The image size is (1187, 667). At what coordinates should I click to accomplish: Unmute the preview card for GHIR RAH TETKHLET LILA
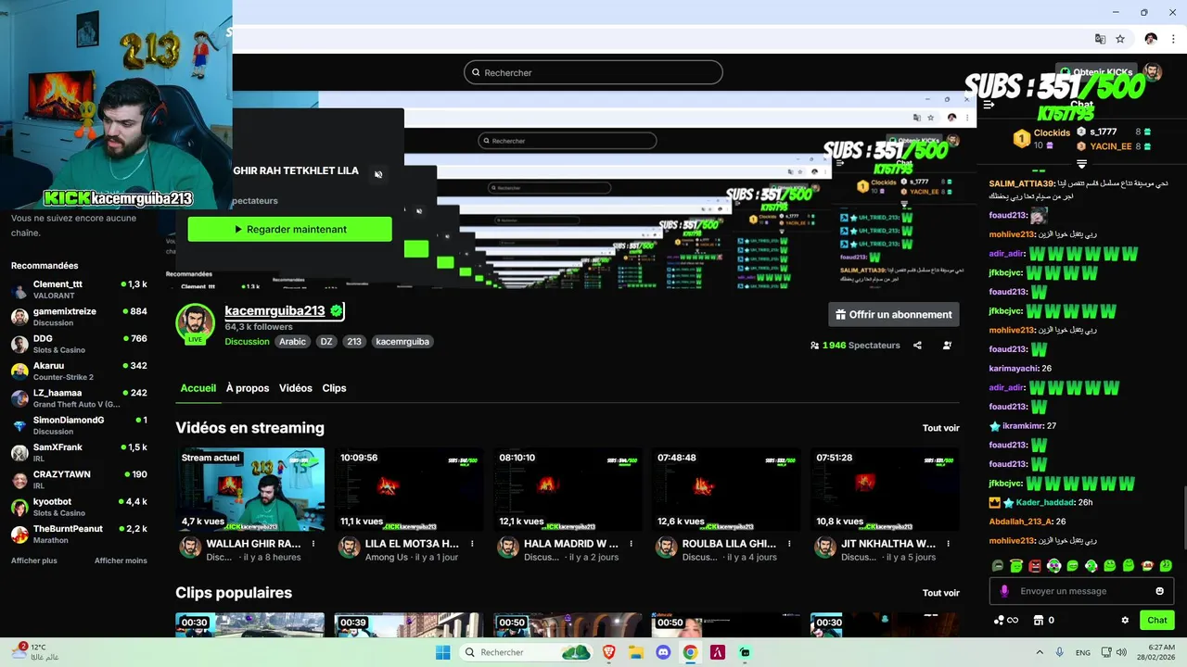tap(378, 174)
